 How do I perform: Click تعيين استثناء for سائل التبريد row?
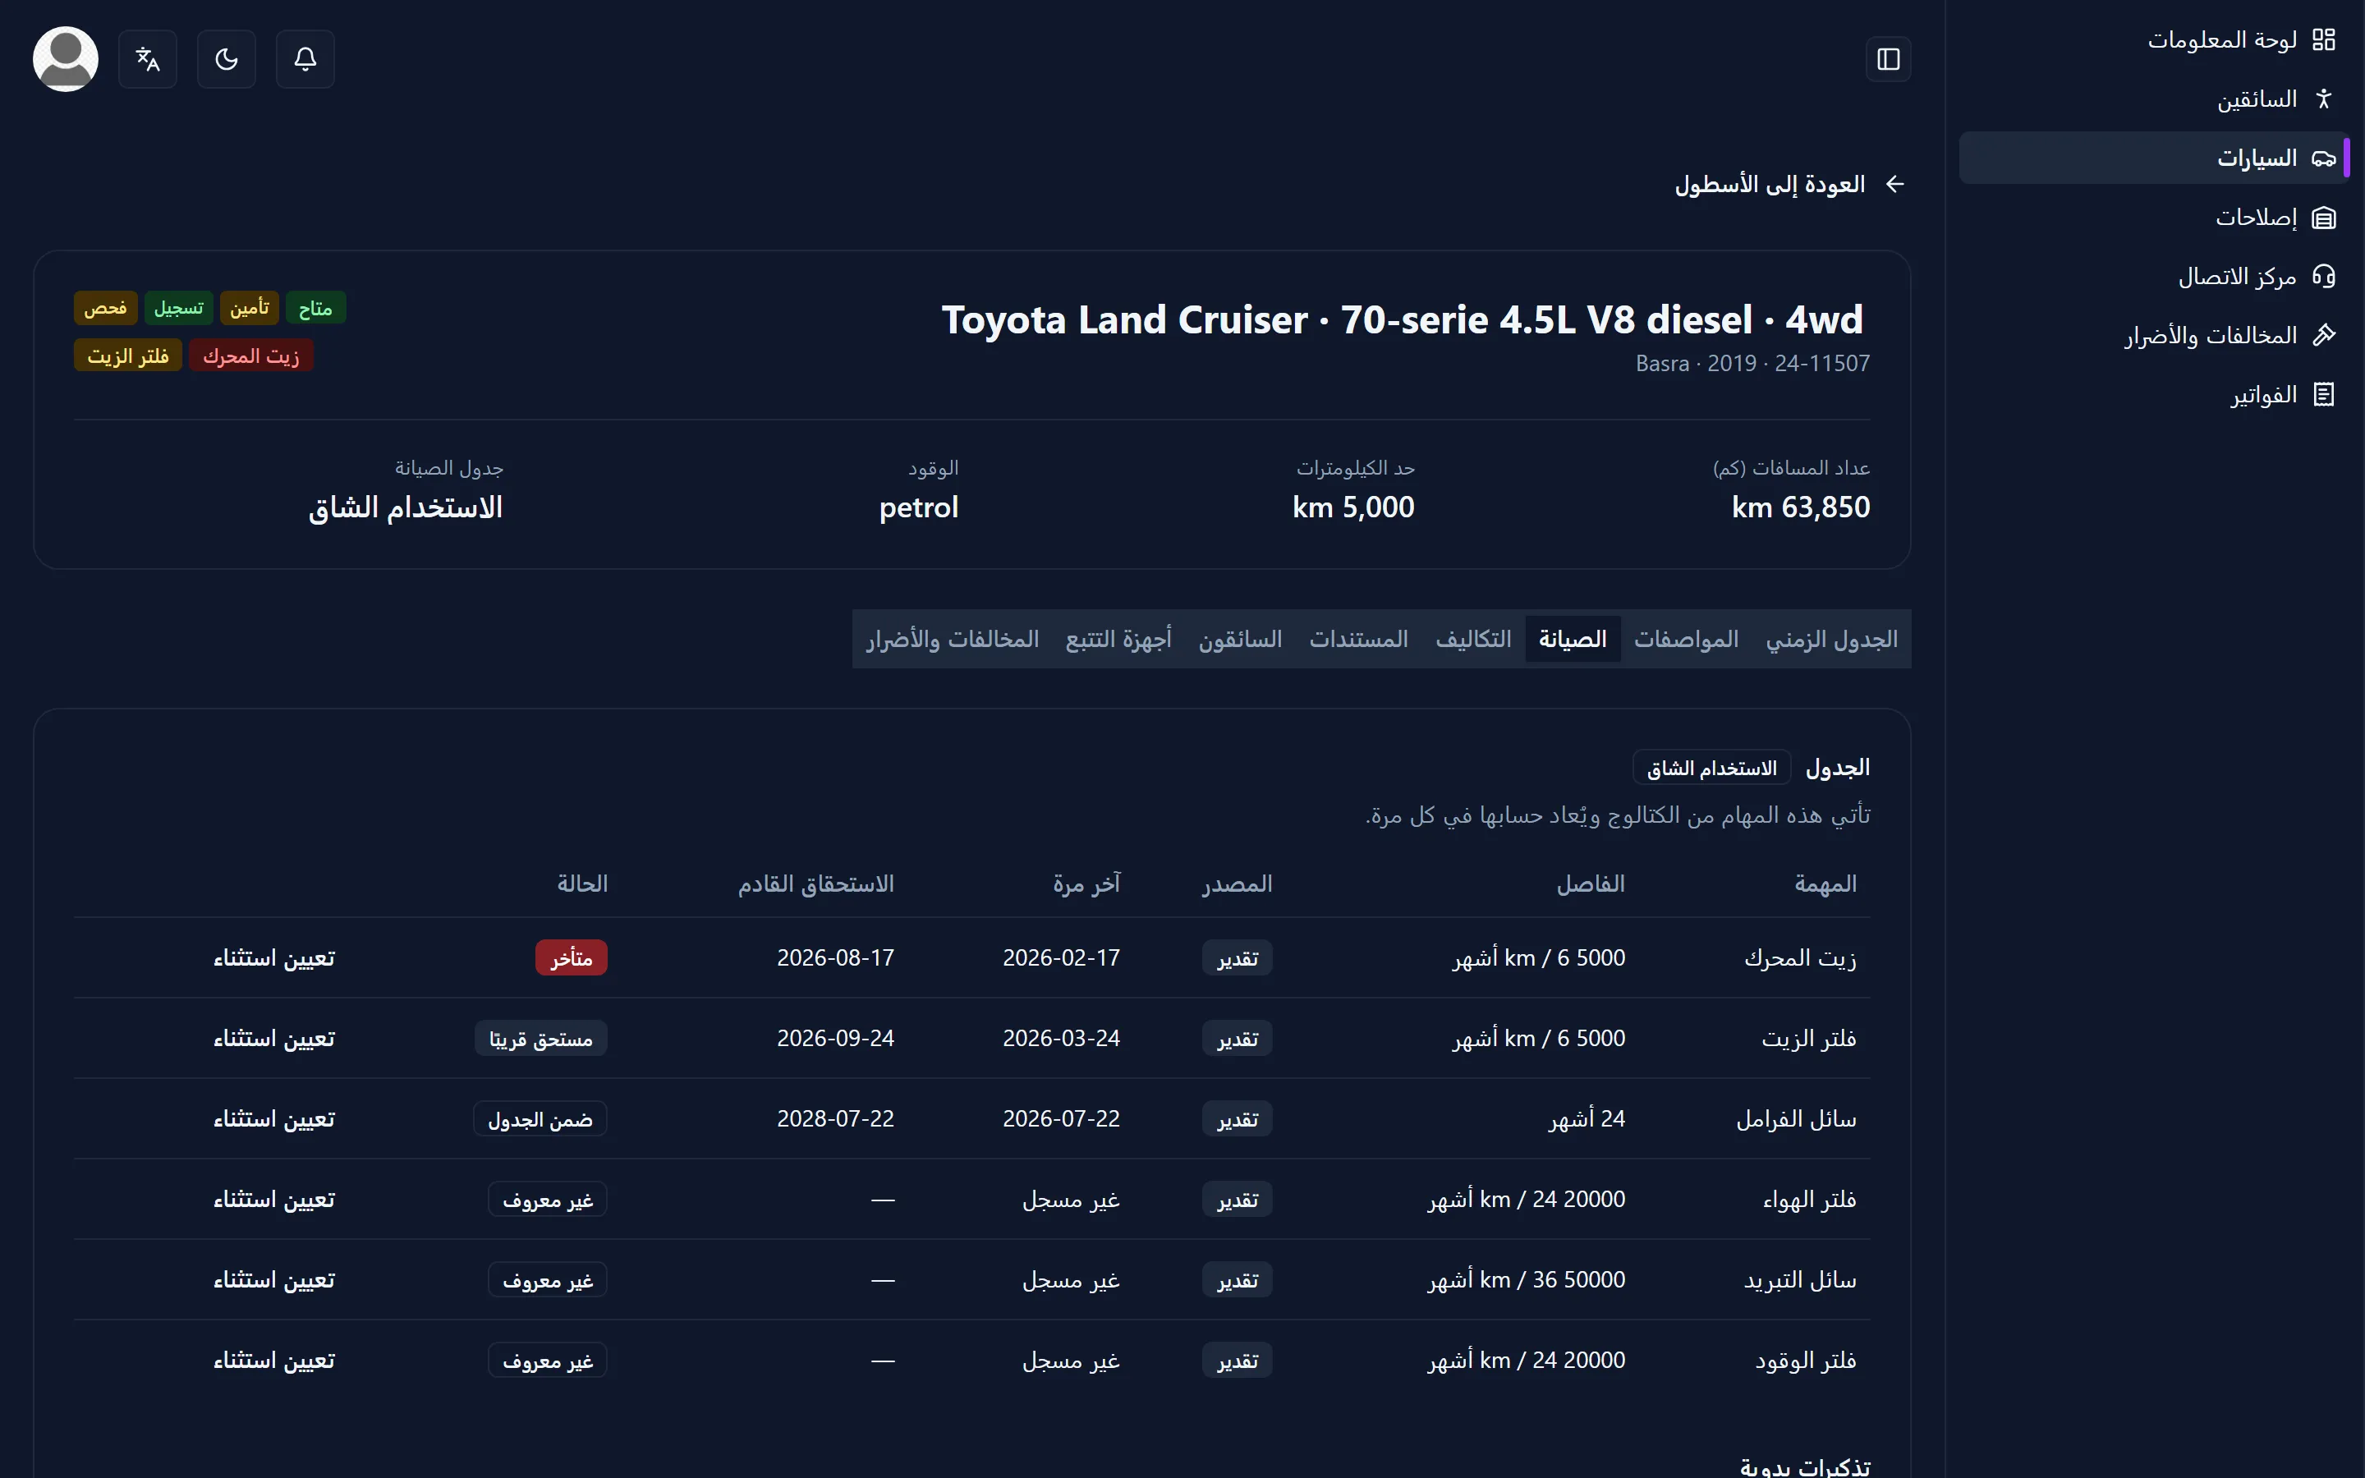click(x=273, y=1281)
